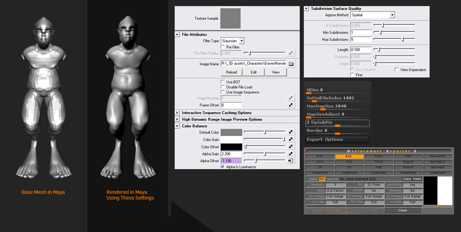461x232 pixels.
Task: Paste a displacement quick code
Action: coord(417,179)
